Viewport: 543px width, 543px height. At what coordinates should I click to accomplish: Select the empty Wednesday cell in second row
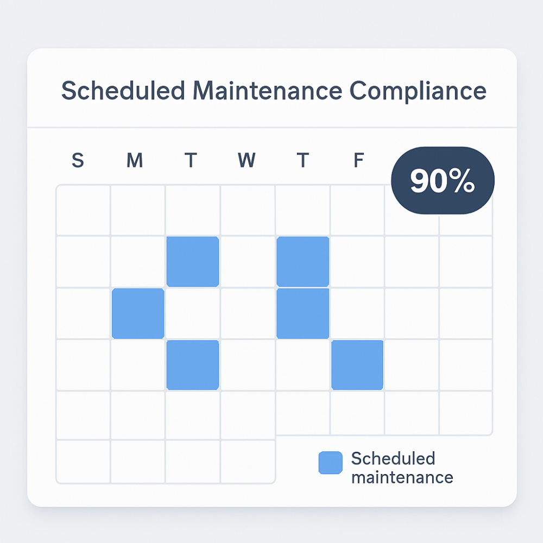[x=248, y=262]
